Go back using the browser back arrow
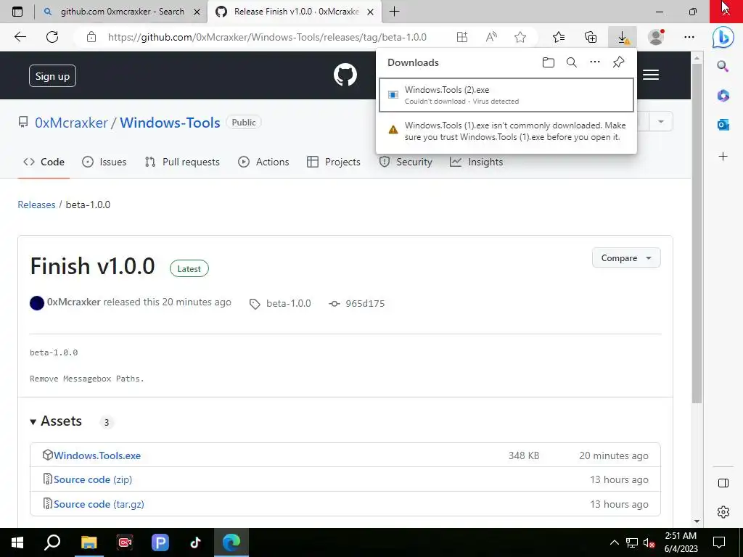 tap(20, 37)
